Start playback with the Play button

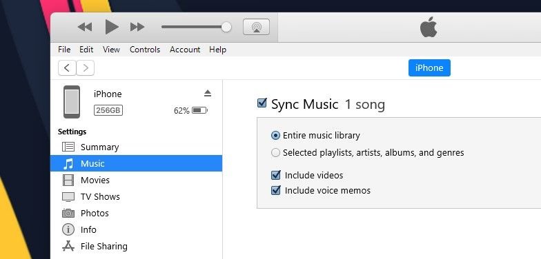pyautogui.click(x=112, y=27)
